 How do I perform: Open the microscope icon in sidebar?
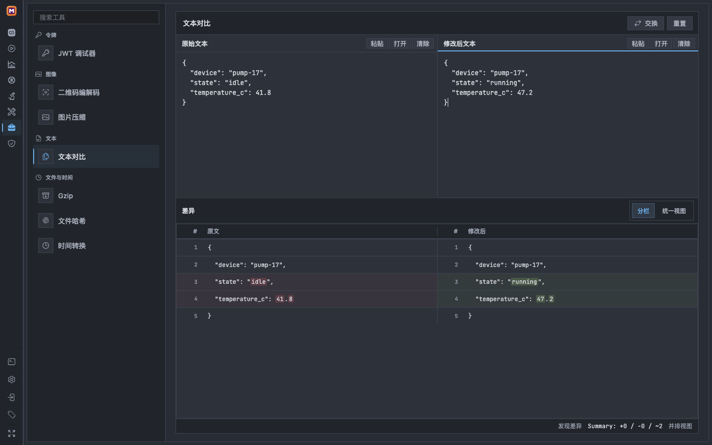[x=11, y=96]
